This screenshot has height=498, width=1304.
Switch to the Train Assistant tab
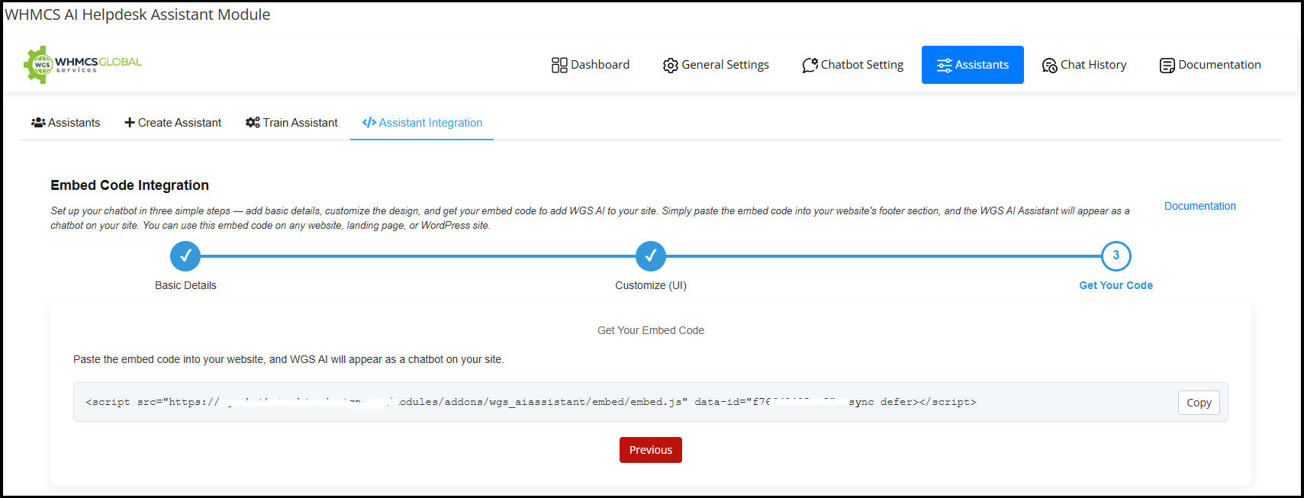300,123
